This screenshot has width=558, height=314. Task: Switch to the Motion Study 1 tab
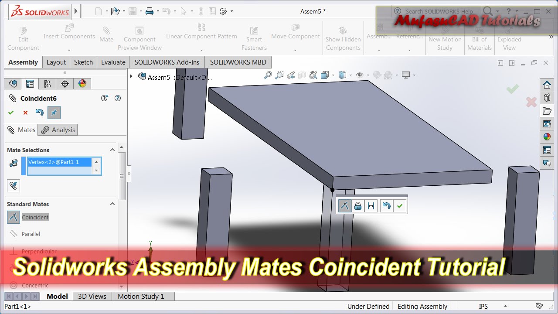pos(141,296)
